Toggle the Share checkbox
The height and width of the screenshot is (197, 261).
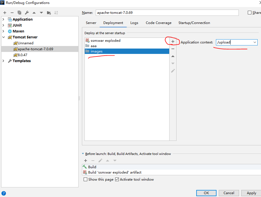click(249, 13)
